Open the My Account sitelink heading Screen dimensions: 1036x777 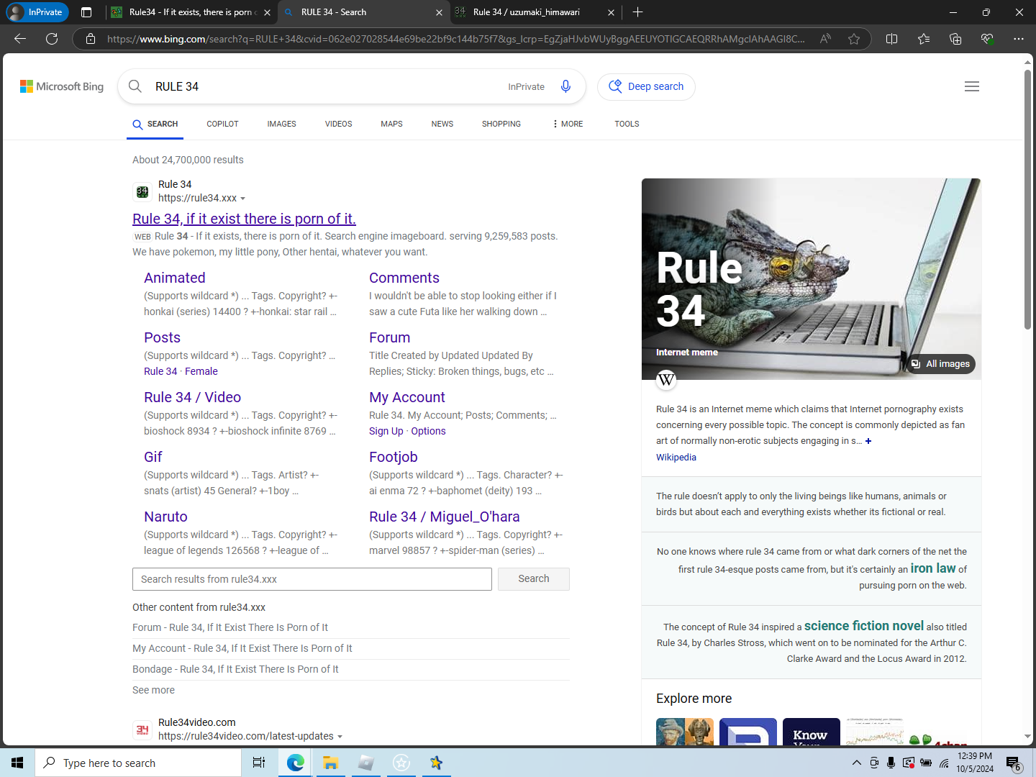[406, 397]
